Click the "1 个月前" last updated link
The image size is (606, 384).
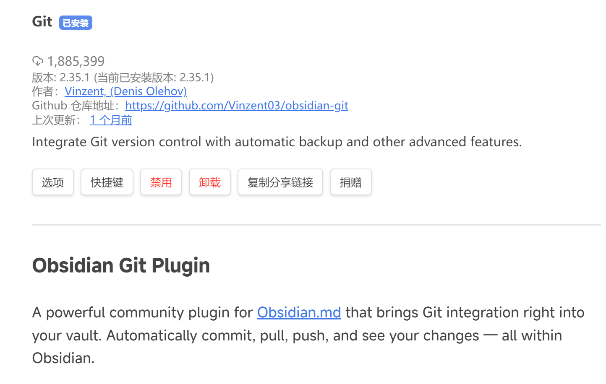click(111, 120)
